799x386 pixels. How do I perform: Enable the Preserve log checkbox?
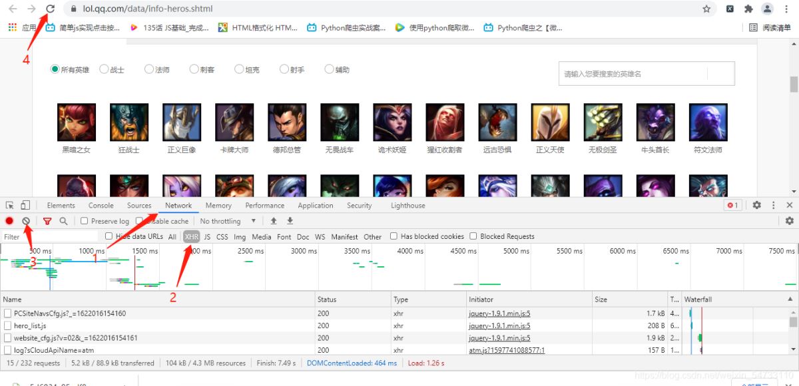85,221
